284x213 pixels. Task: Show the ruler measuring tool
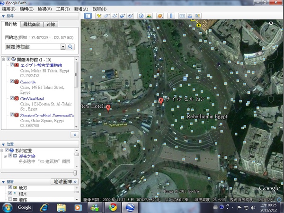(171, 16)
